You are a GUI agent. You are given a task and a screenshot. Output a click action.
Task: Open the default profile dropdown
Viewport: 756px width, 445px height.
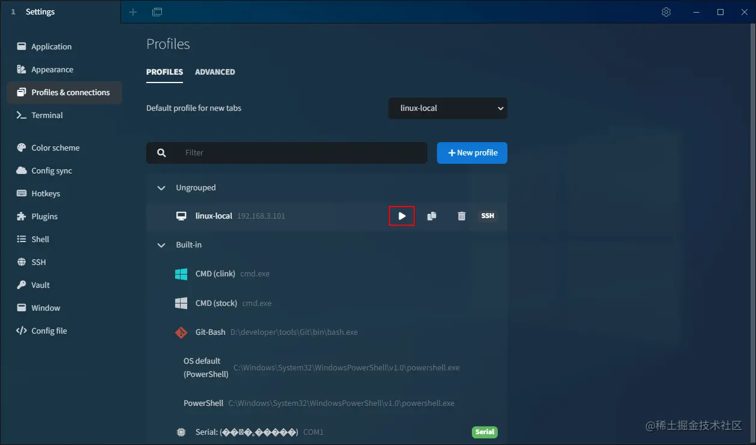point(448,108)
